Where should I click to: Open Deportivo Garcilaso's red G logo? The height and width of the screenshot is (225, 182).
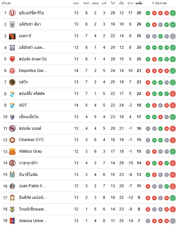[x=12, y=71]
